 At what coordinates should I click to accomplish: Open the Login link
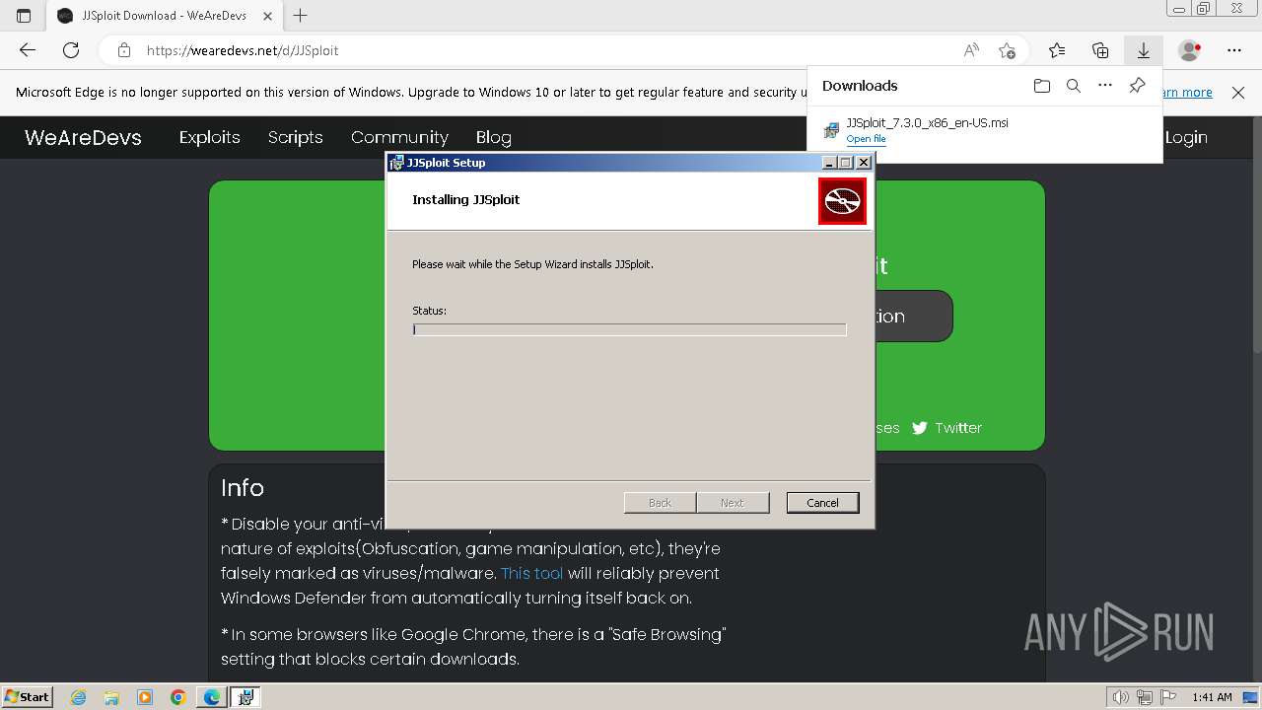coord(1186,137)
